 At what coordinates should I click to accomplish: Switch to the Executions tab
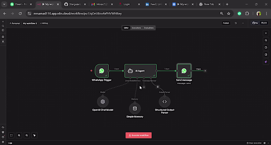(x=137, y=28)
